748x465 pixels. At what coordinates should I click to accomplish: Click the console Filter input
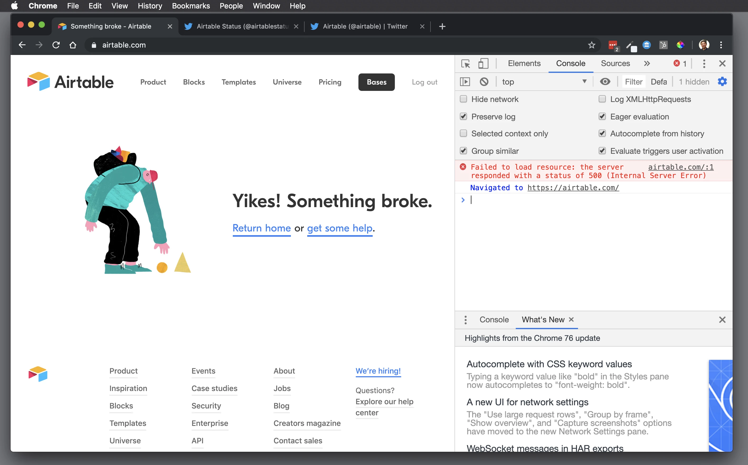click(633, 82)
